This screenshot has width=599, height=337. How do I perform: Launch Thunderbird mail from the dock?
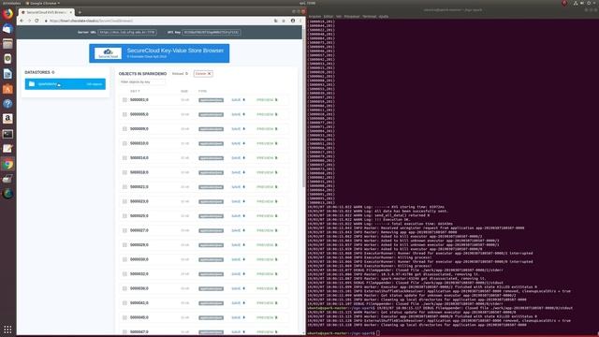[7, 29]
